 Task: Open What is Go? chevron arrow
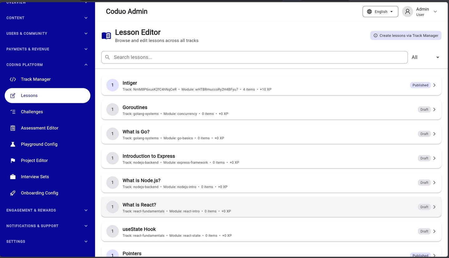pos(435,134)
